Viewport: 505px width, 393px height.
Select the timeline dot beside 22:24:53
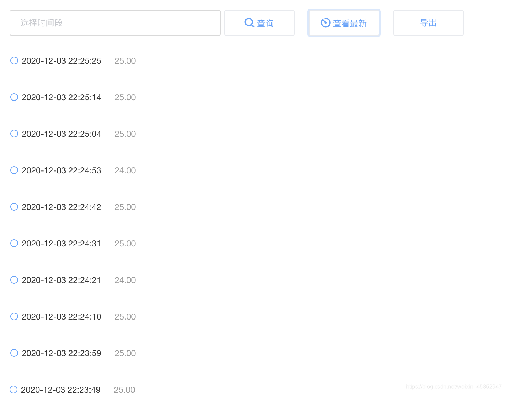coord(14,170)
